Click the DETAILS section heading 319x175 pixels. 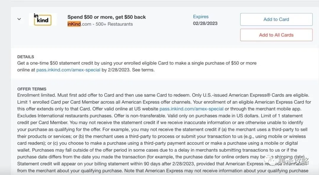click(x=26, y=57)
